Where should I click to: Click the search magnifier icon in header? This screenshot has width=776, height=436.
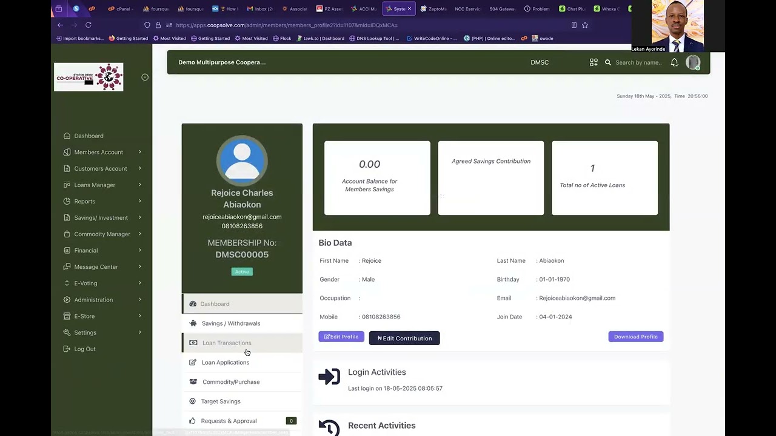607,62
